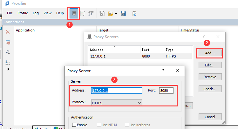Click the Check... button
238x129 pixels.
(x=210, y=89)
